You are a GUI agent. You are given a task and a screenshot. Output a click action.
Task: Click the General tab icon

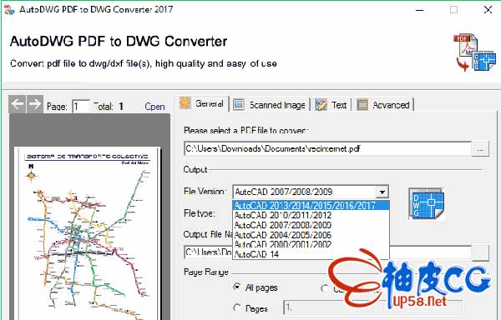pos(185,103)
